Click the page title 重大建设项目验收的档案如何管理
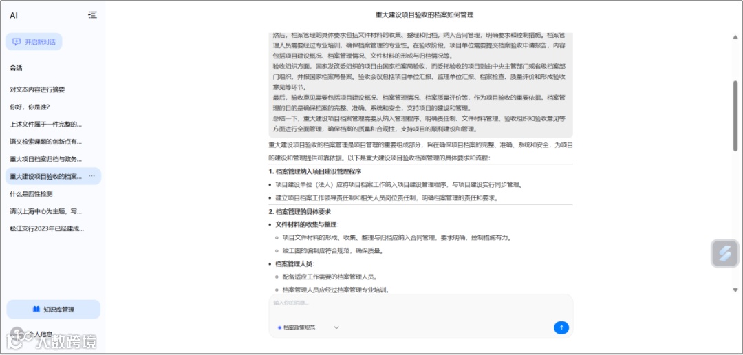This screenshot has width=743, height=355. point(424,14)
